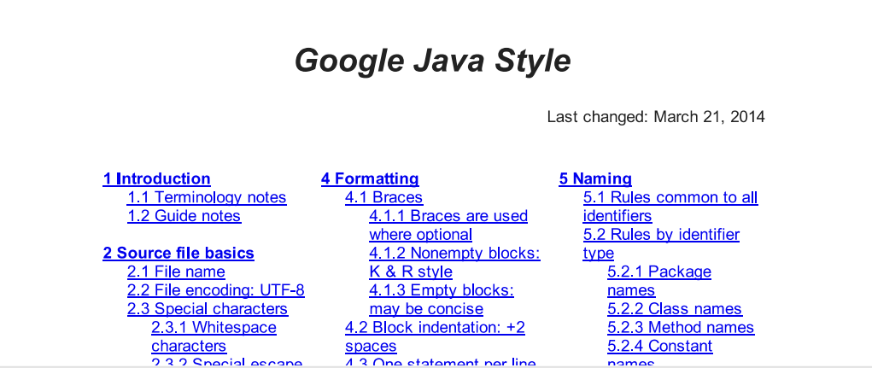872x368 pixels.
Task: Select the Google Java Style title
Action: click(x=432, y=60)
